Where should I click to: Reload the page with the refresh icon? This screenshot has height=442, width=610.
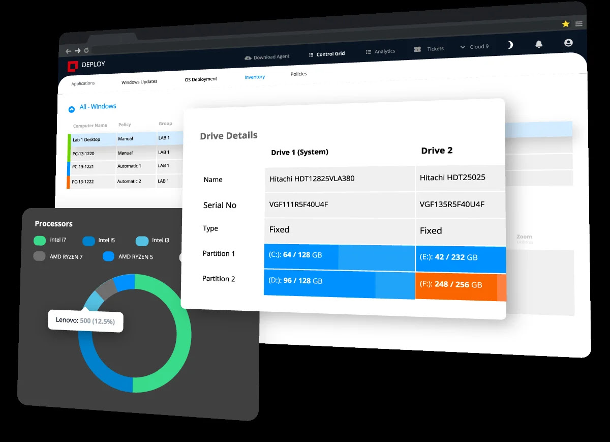[x=86, y=50]
